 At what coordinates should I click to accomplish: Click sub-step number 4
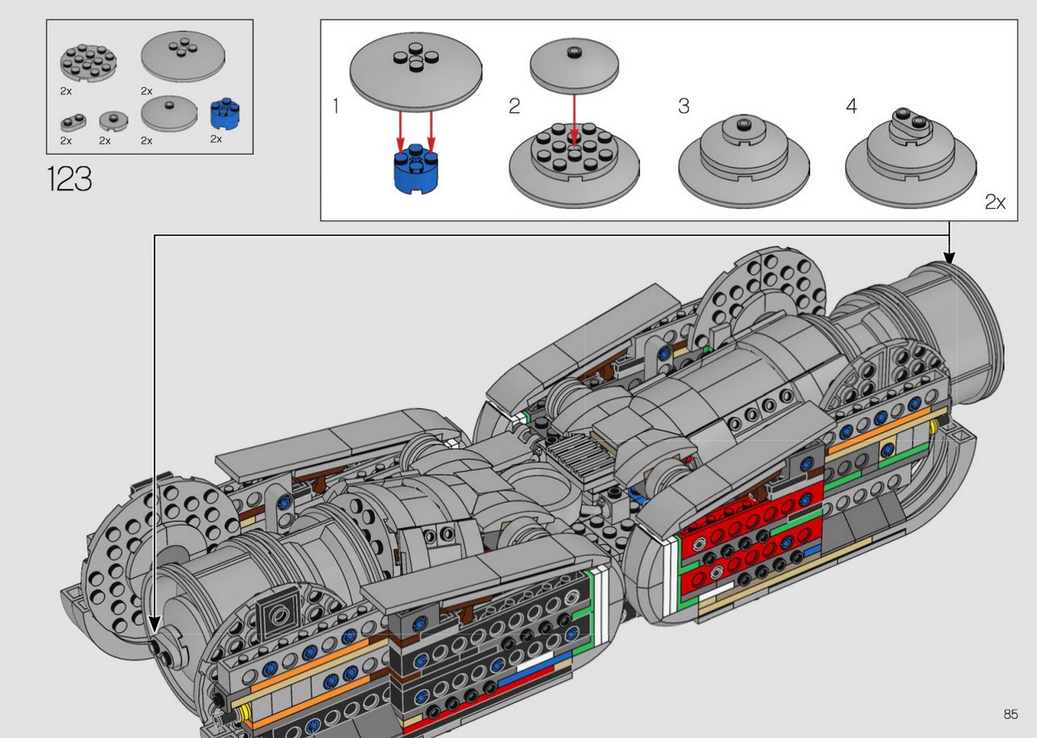pyautogui.click(x=851, y=106)
